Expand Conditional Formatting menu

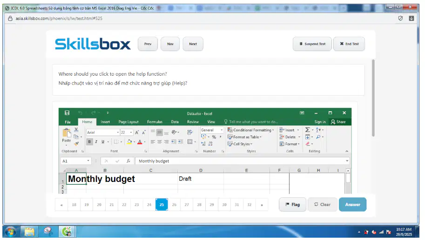[x=251, y=130]
